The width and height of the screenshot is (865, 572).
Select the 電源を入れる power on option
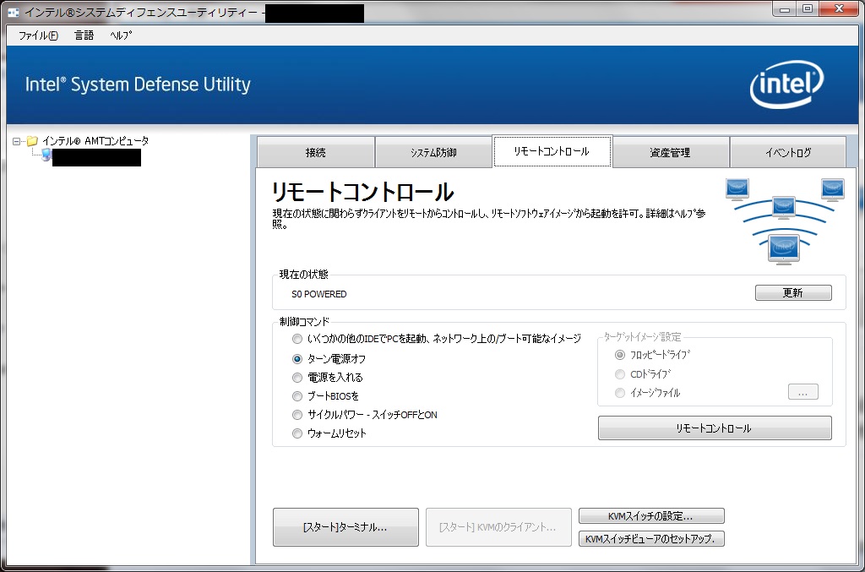(296, 378)
